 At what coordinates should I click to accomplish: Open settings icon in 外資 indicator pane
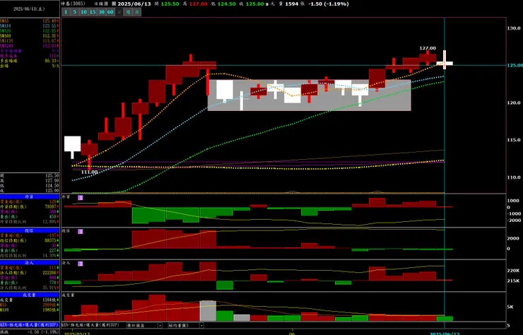coord(81,198)
